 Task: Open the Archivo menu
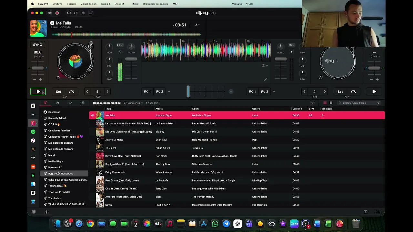tap(57, 4)
